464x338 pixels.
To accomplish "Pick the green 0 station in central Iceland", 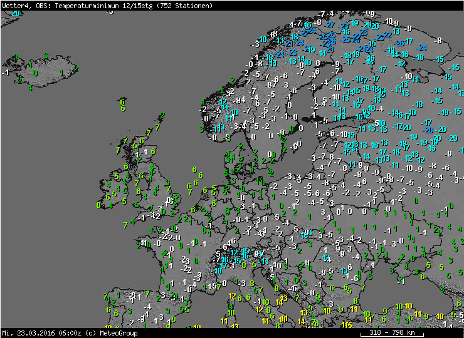I will click(x=35, y=73).
